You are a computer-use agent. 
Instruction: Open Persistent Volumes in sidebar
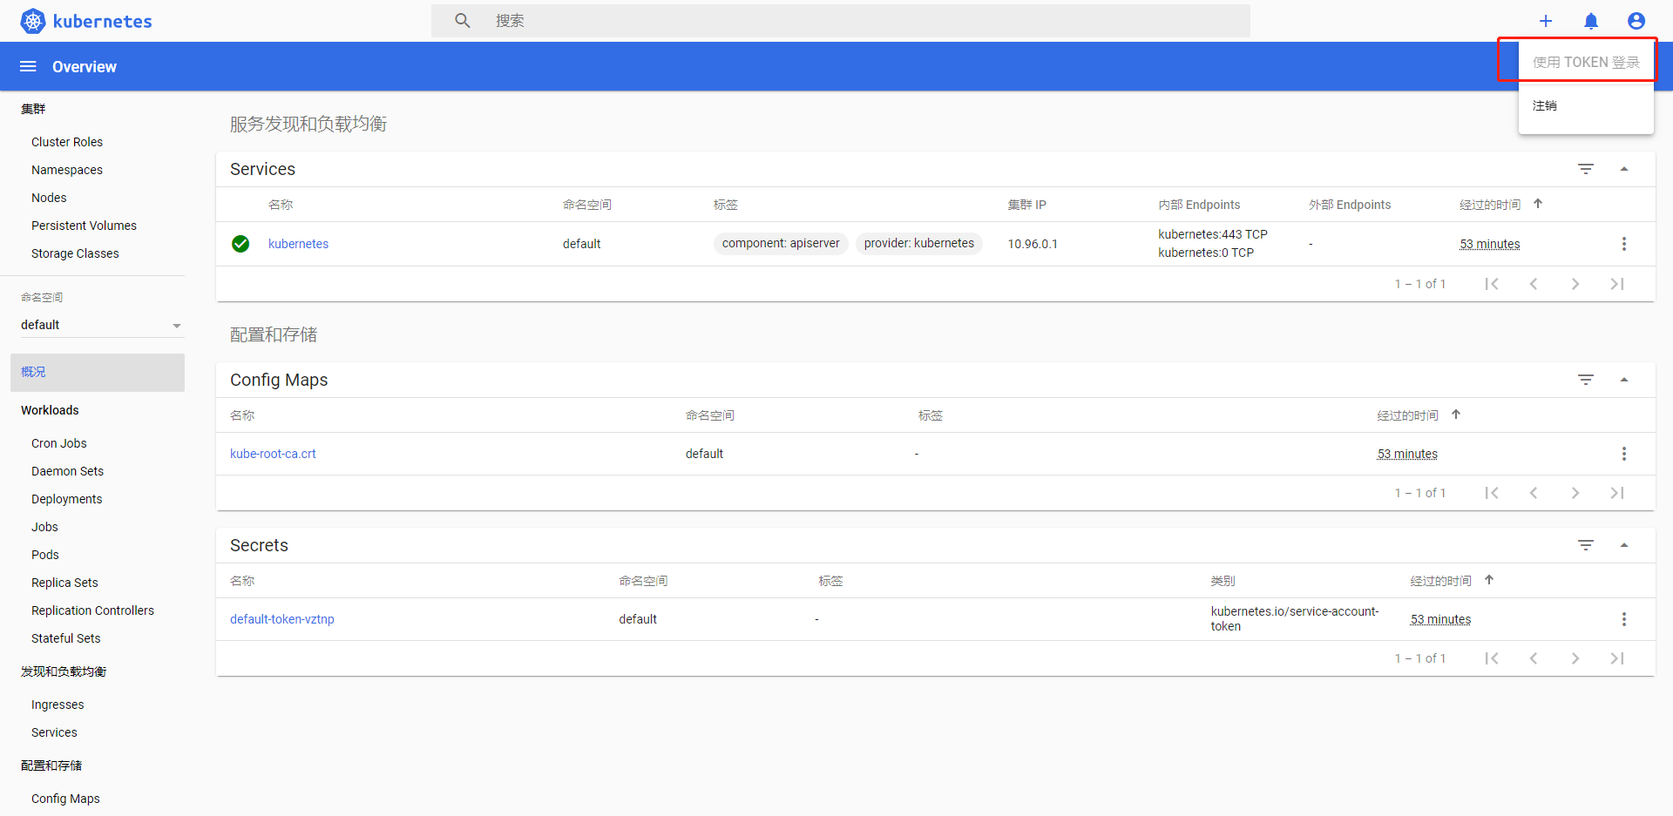[x=84, y=226]
